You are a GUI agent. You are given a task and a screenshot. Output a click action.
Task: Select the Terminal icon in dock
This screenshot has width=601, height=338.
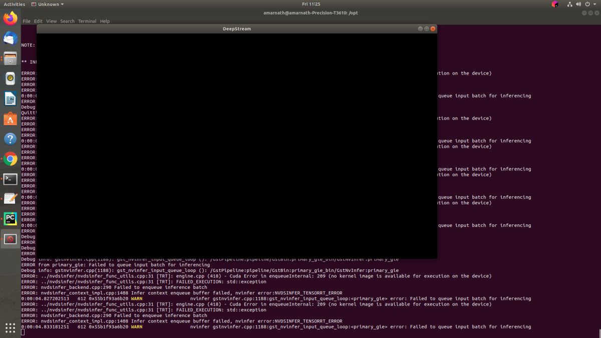tap(10, 179)
